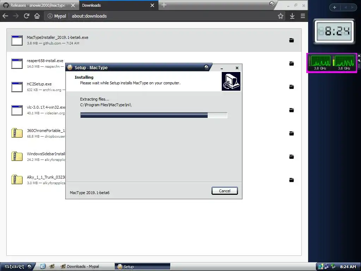Viewport: 361px width, 271px height.
Task: Click the network computers tray icon
Action: click(x=326, y=266)
